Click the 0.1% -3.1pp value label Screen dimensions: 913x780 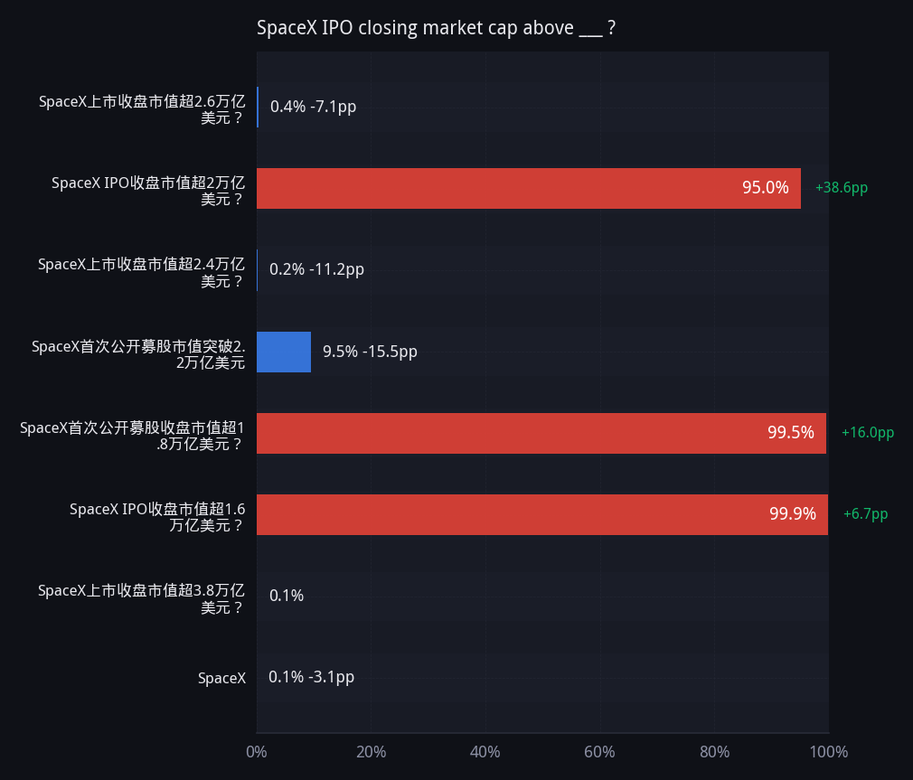click(312, 677)
